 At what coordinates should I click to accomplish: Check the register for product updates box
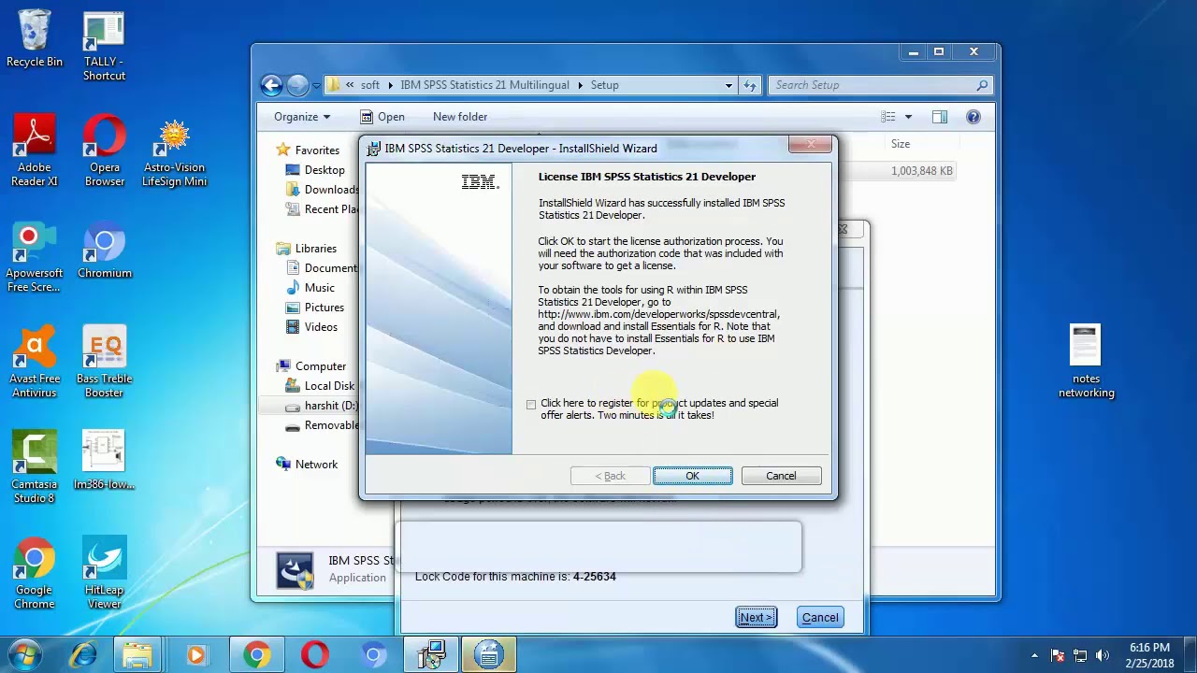(531, 404)
